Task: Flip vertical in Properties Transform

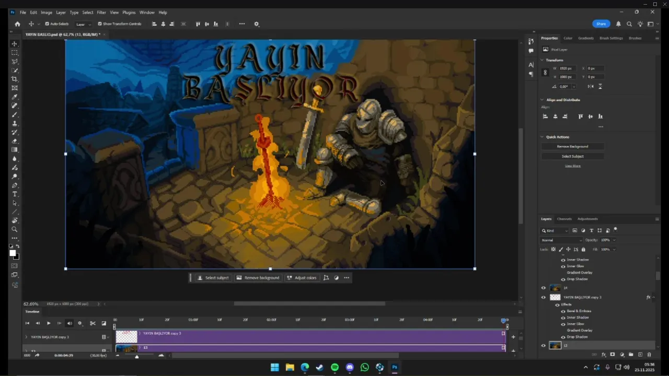Action: point(600,86)
